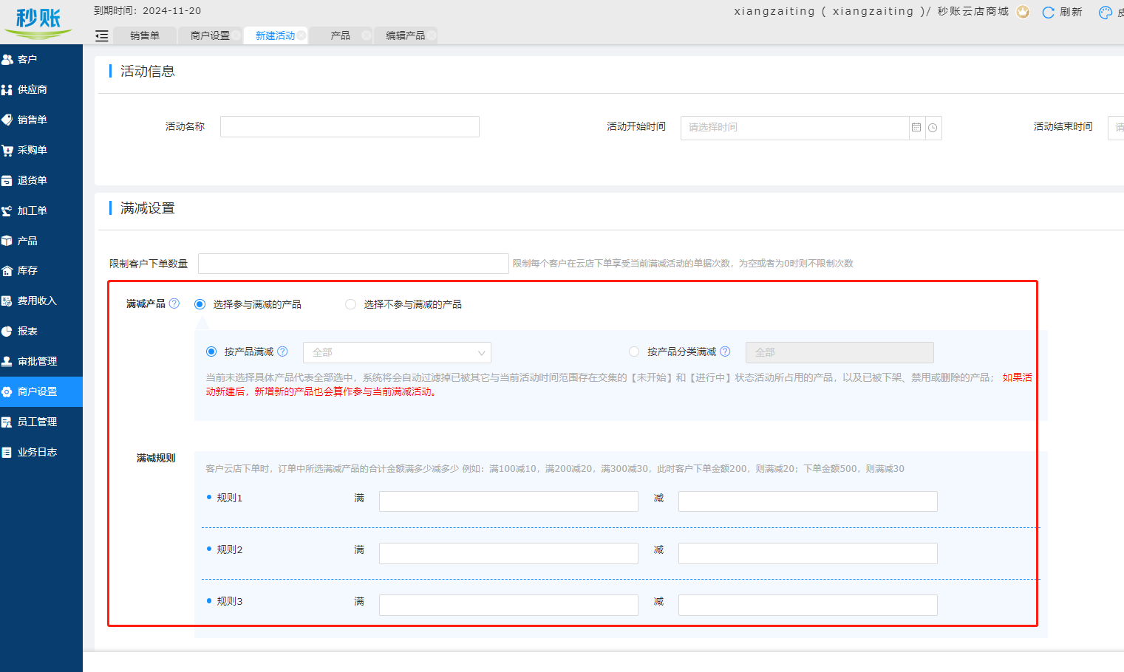Open the disabled 按产品分类满减 全部 dropdown
Screen dimensions: 1124x672
pyautogui.click(x=839, y=352)
